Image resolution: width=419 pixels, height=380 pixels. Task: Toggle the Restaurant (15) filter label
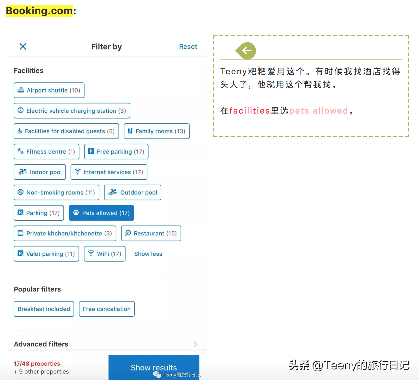pos(155,233)
